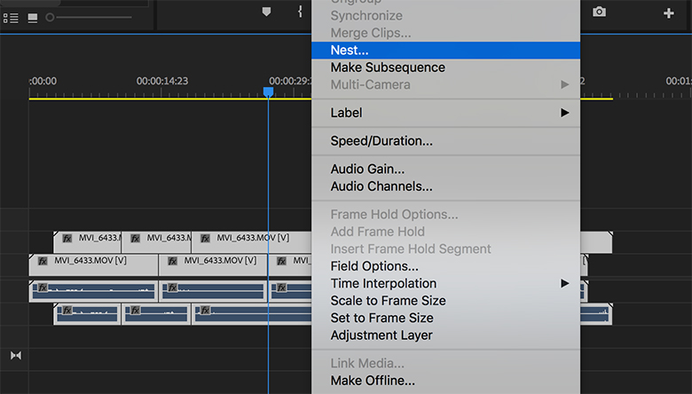
Task: Click the Mark In brace icon
Action: coord(300,12)
